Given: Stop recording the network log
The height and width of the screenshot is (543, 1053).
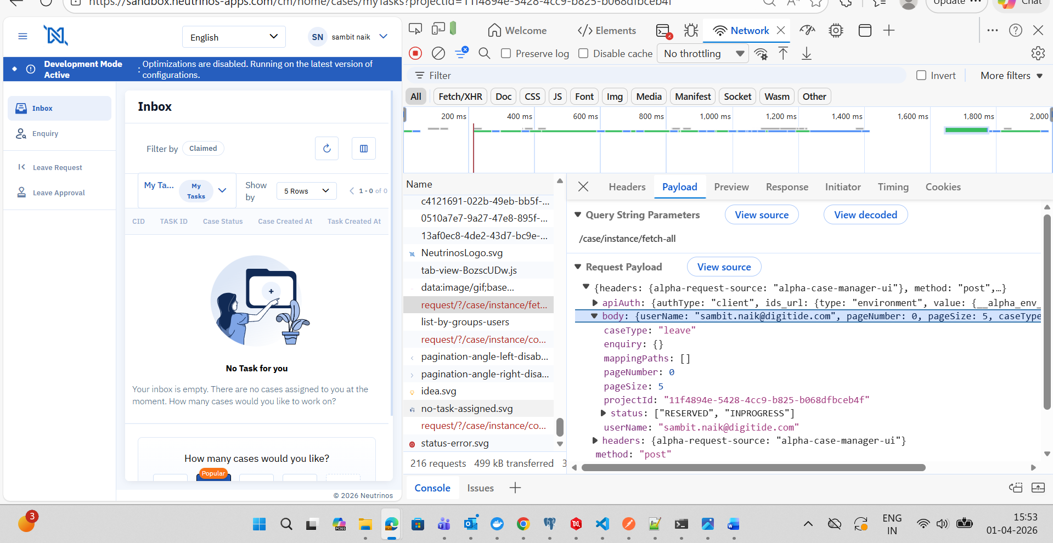Looking at the screenshot, I should click(x=415, y=53).
